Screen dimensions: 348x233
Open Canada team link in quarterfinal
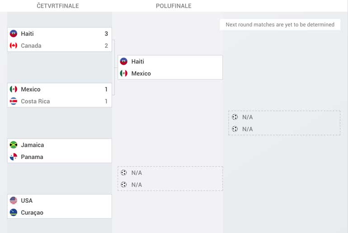[31, 46]
